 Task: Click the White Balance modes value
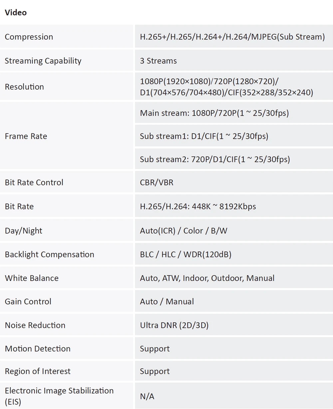tap(207, 278)
